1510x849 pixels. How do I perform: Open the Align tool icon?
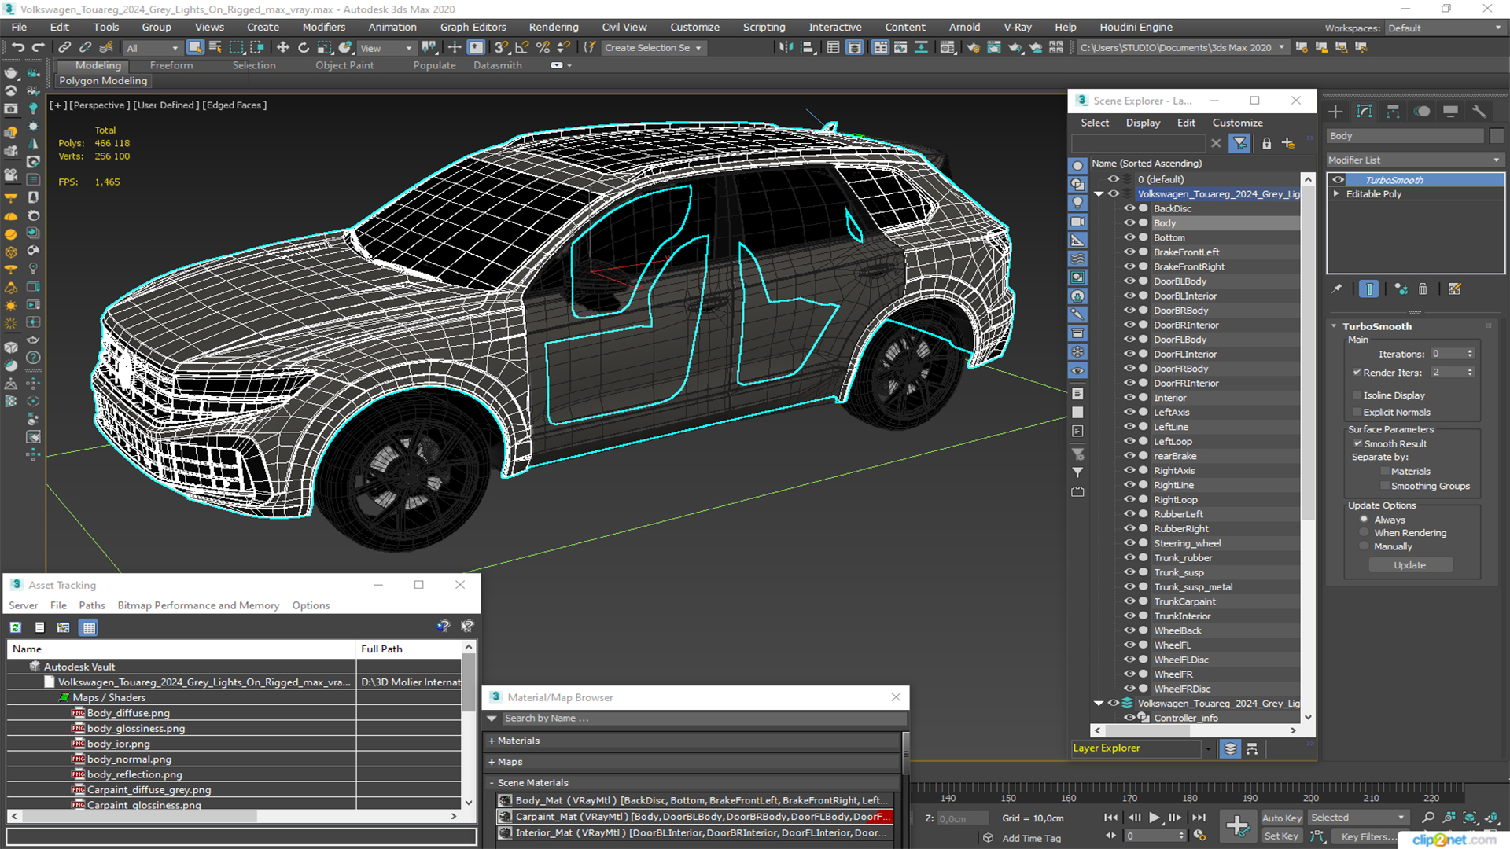coord(807,48)
